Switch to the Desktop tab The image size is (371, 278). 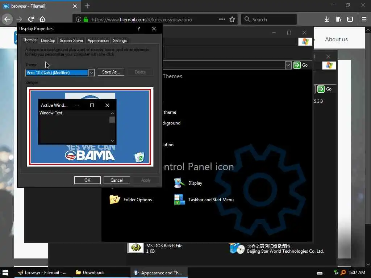pos(48,41)
